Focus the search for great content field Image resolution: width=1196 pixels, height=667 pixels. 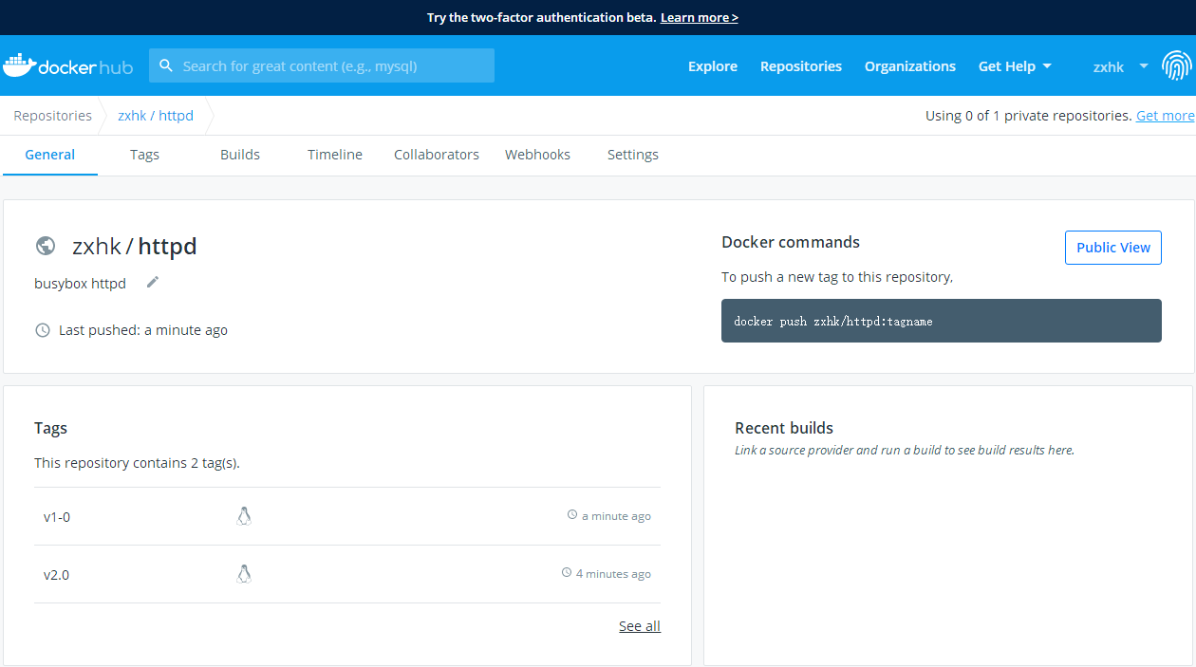(322, 65)
